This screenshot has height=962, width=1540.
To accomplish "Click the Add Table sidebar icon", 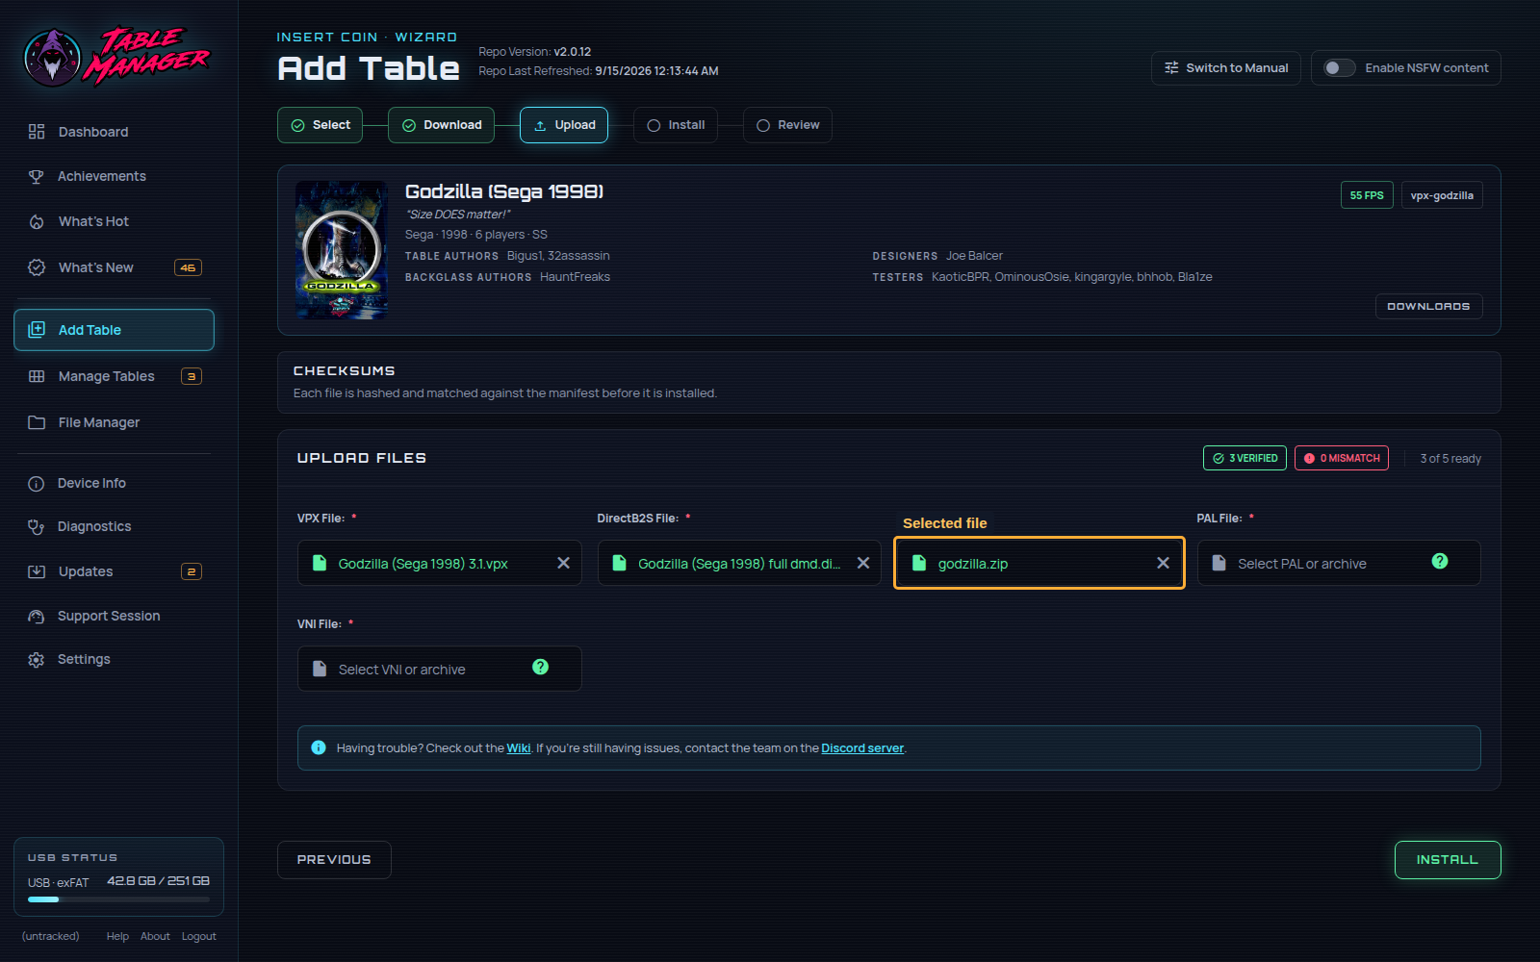I will click(37, 330).
